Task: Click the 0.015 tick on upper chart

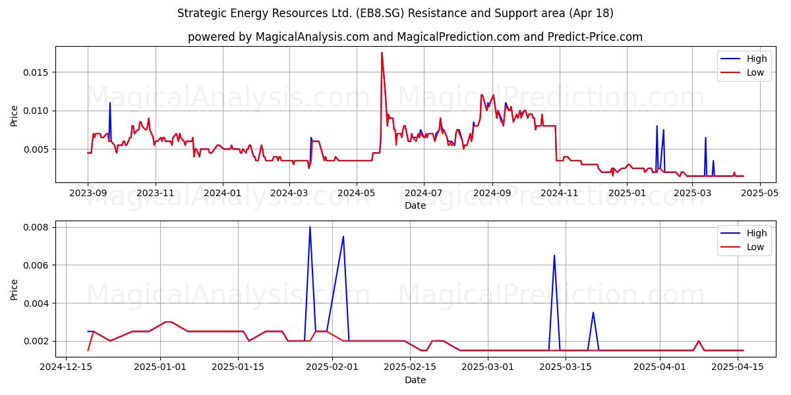Action: [38, 72]
